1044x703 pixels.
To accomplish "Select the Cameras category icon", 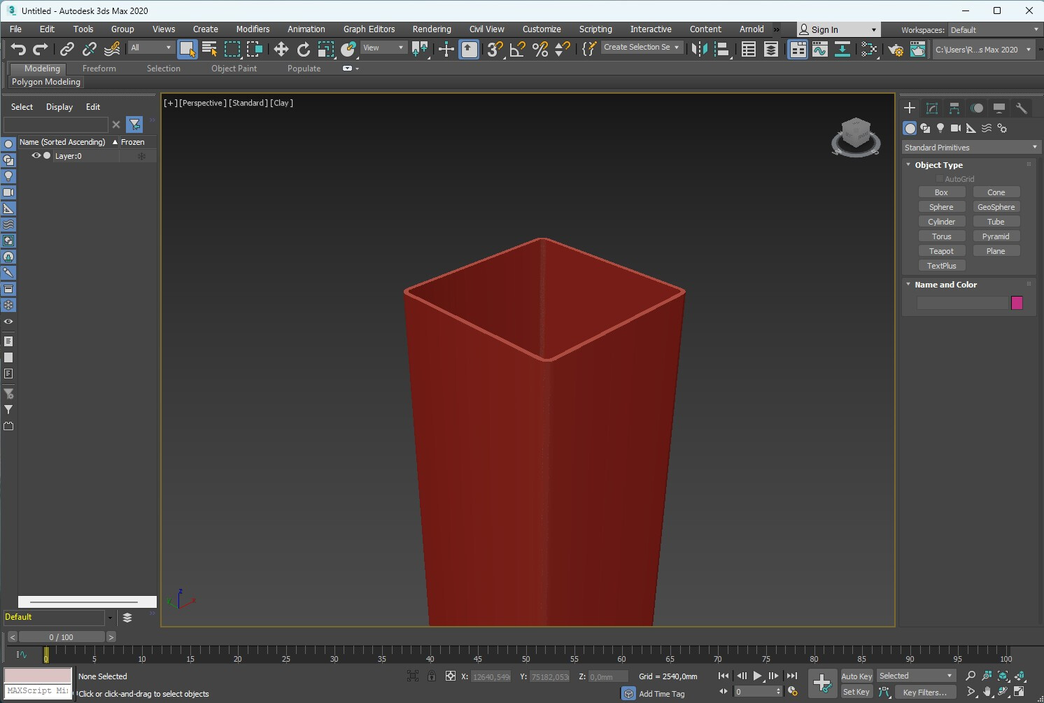I will [956, 128].
